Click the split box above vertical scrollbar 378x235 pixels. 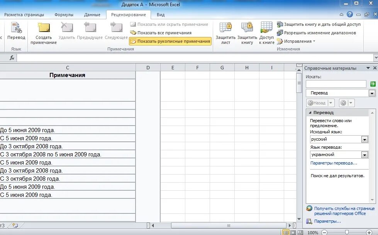pos(299,65)
